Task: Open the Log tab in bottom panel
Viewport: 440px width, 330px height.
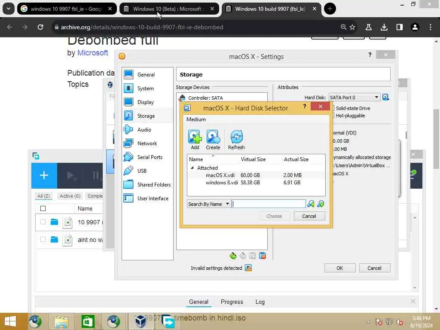Action: [x=260, y=302]
